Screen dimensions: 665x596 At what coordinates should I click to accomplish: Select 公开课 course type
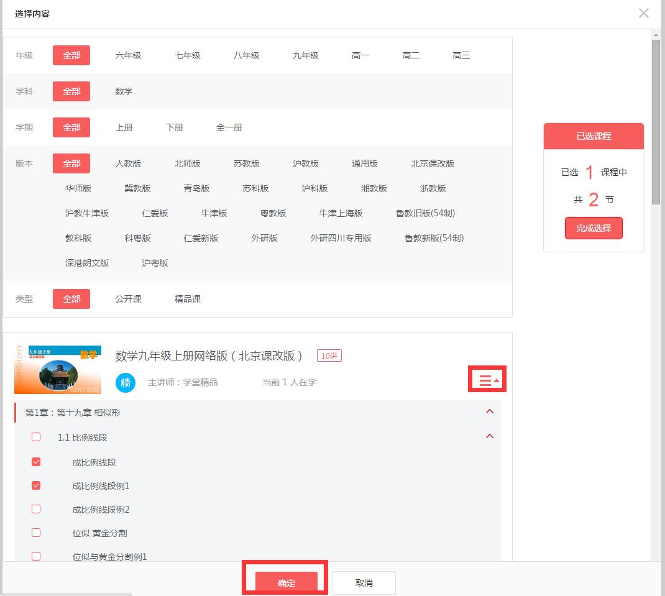click(x=129, y=298)
